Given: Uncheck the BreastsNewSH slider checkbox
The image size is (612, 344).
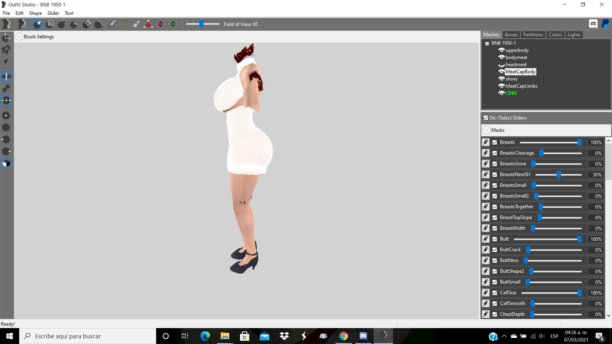Looking at the screenshot, I should [x=495, y=175].
